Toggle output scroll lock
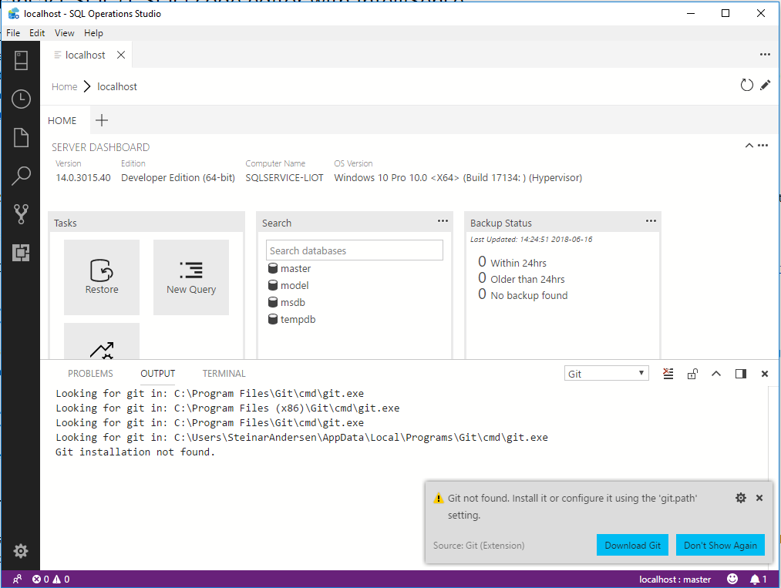Screen dimensions: 781x588 (x=692, y=374)
